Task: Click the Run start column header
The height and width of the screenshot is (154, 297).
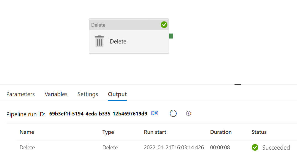Action: tap(155, 132)
